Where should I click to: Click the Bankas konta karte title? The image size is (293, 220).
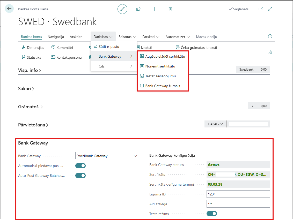tap(33, 9)
